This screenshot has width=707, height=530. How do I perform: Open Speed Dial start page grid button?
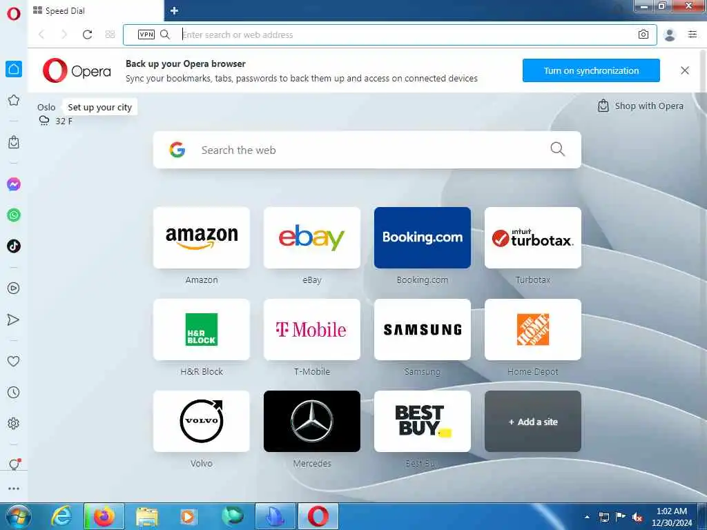click(110, 35)
